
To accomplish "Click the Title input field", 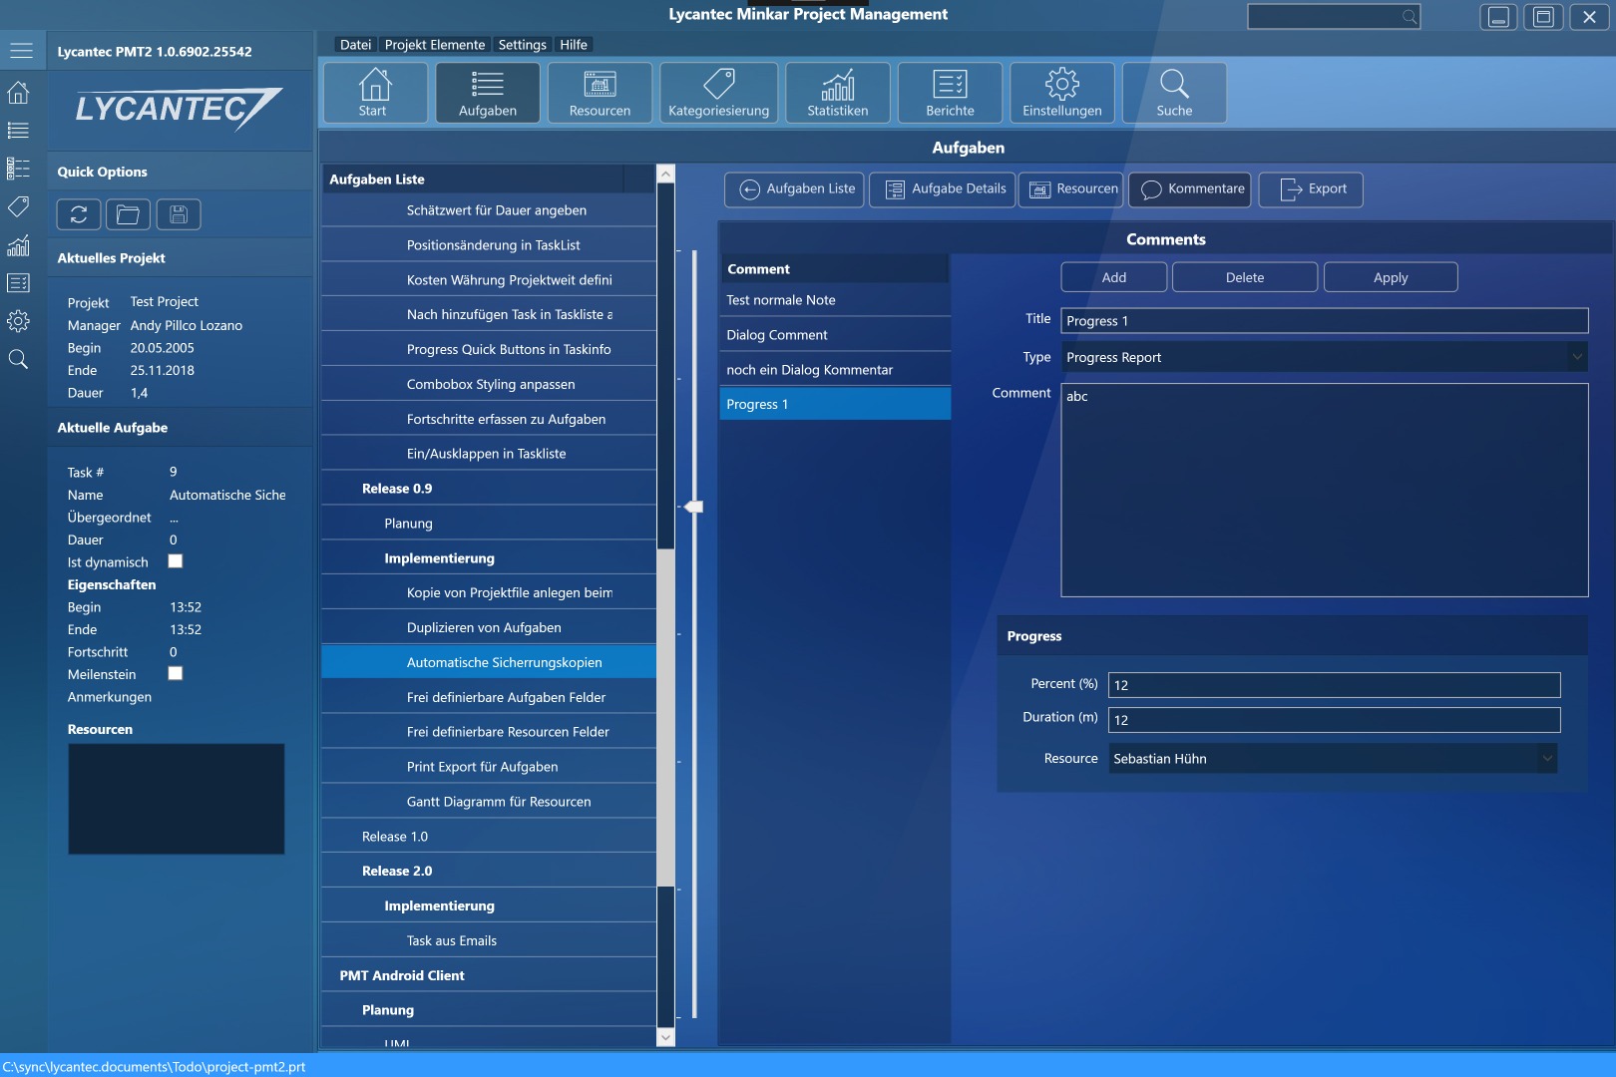I will pos(1324,320).
